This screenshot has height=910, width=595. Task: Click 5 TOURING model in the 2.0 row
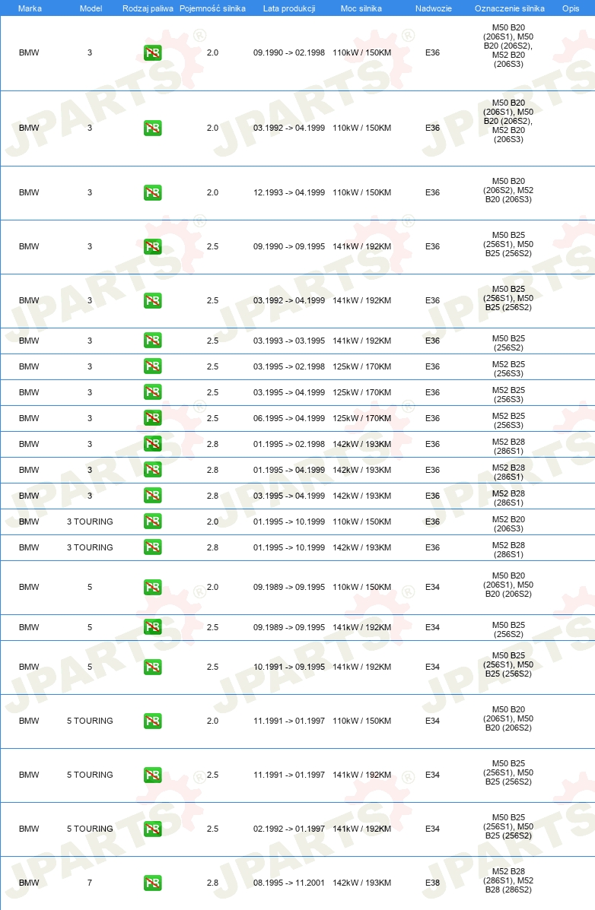90,721
